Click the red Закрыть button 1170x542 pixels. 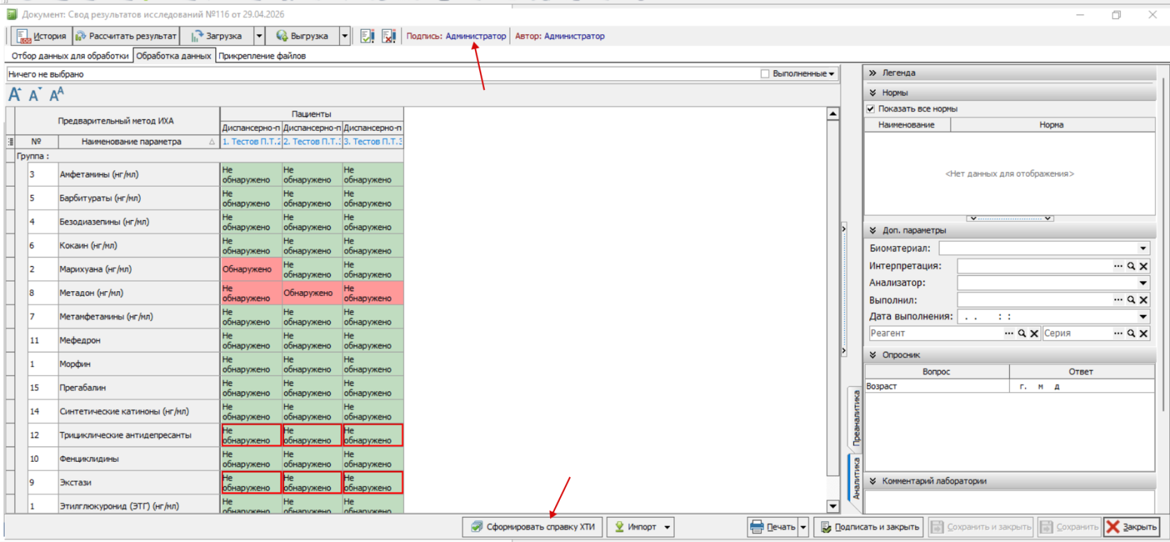(x=1132, y=527)
